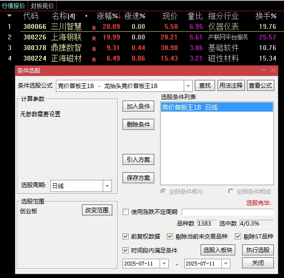Screen dimensions: 284x278
Task: Click the R marker beside 上海钢联
Action: (x=94, y=38)
